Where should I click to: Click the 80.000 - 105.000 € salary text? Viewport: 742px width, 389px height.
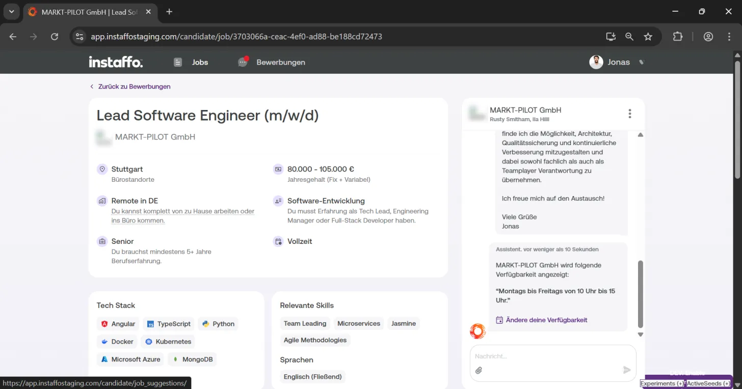click(x=321, y=169)
